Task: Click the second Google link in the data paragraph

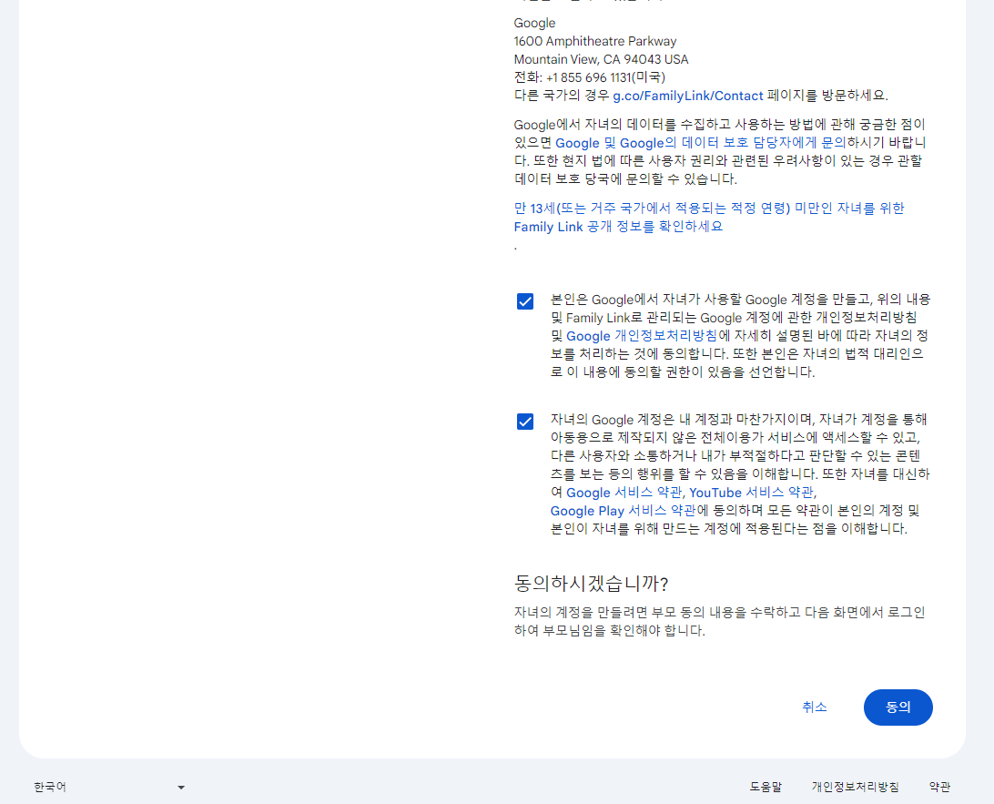Action: point(644,143)
